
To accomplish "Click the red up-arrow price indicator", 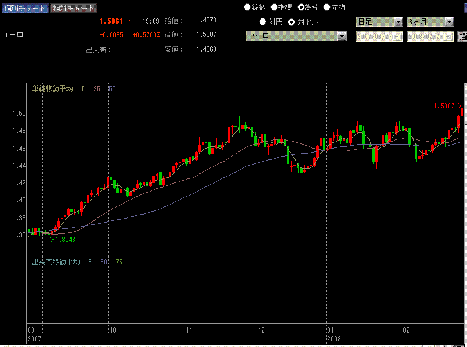I will point(131,21).
